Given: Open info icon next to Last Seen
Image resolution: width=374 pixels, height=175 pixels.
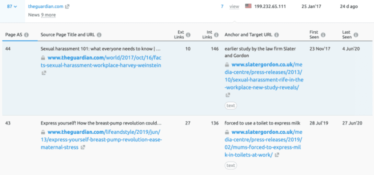Looking at the screenshot, I should pyautogui.click(x=356, y=35).
